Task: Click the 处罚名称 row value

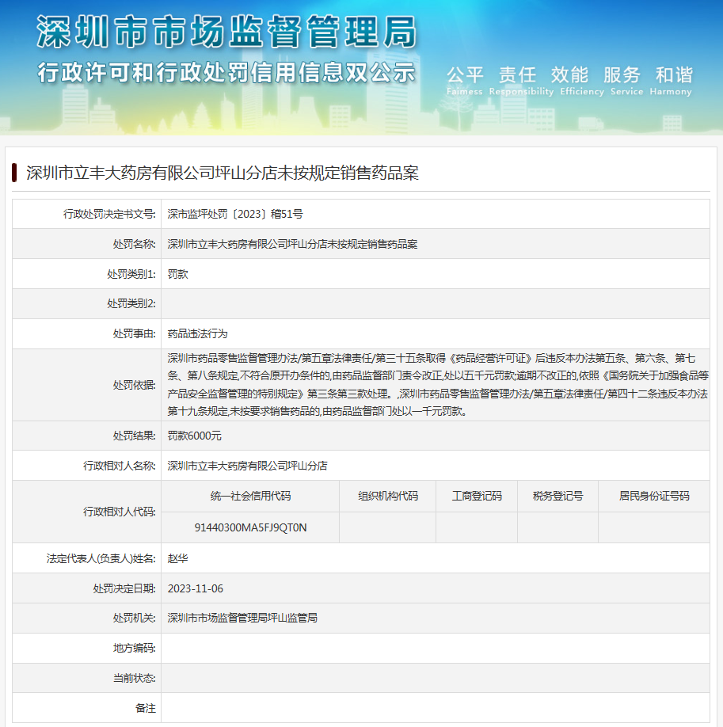Action: click(293, 244)
